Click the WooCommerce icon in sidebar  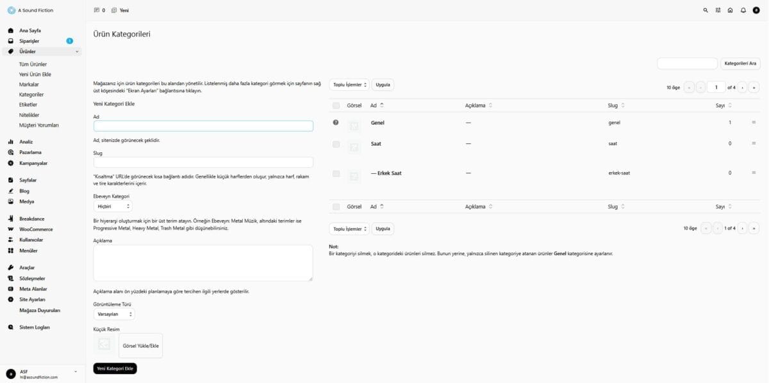pyautogui.click(x=11, y=229)
